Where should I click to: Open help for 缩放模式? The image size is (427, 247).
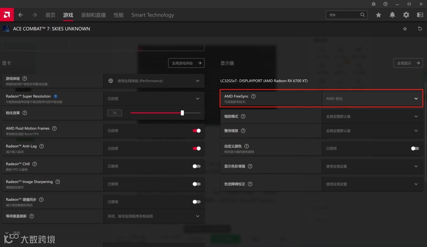(x=243, y=116)
